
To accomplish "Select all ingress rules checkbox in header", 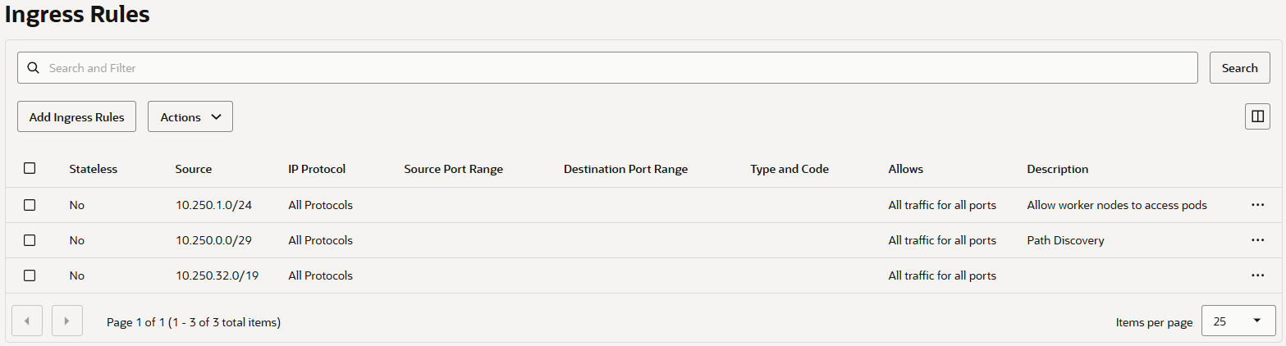I will (30, 168).
